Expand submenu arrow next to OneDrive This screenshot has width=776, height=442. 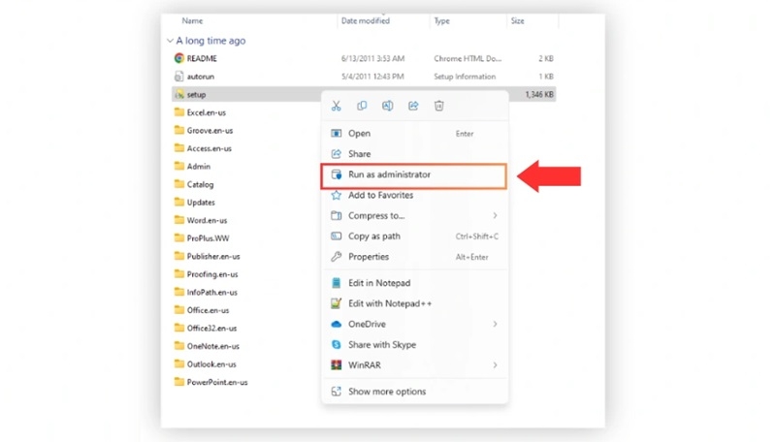[x=495, y=325]
